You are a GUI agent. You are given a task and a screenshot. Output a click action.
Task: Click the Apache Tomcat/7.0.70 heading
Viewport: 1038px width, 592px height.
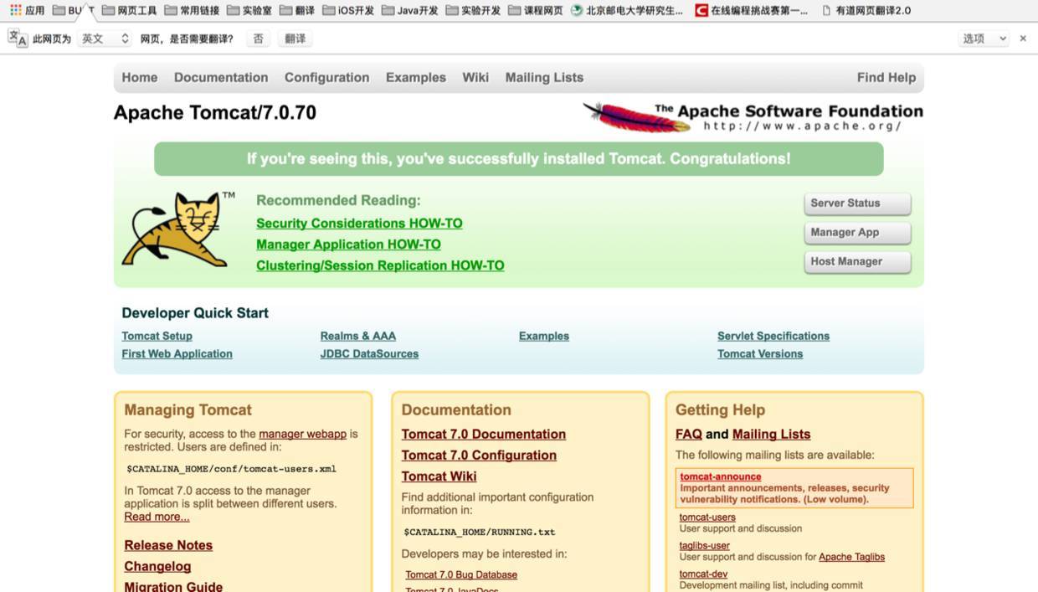click(215, 113)
